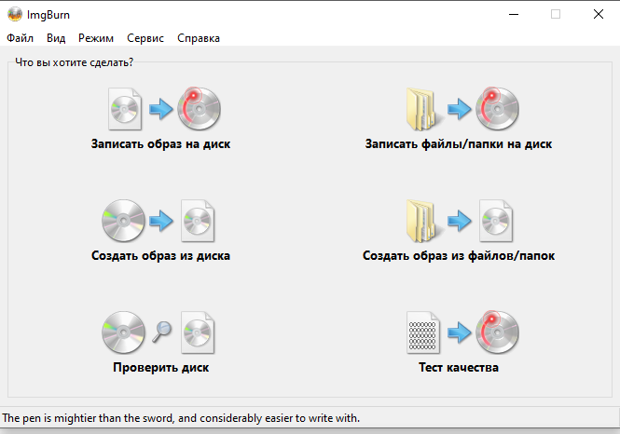The width and height of the screenshot is (620, 434).
Task: Open the "Справка" menu
Action: [x=199, y=38]
